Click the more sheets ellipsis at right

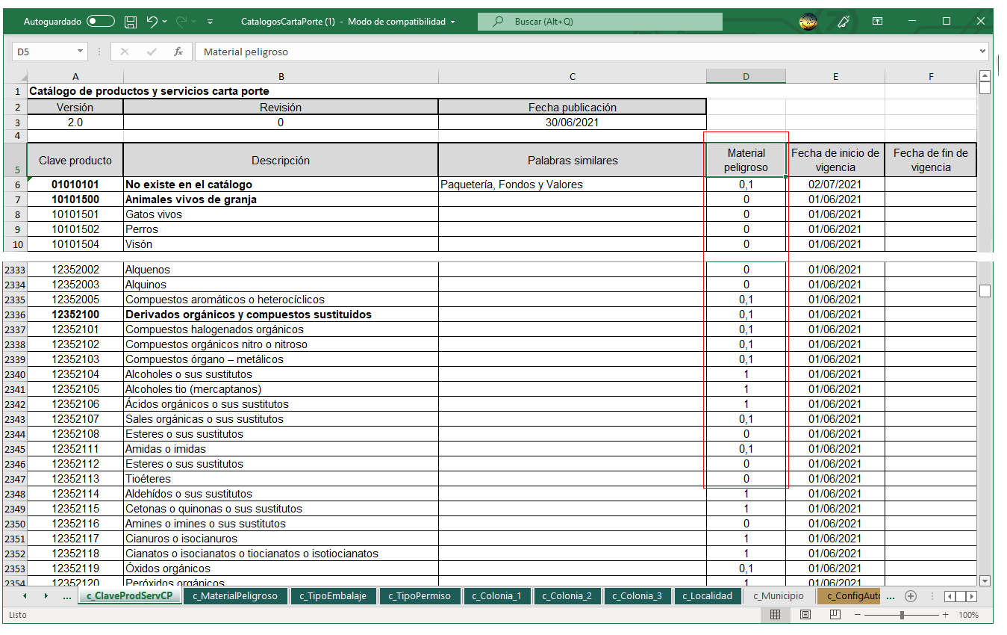890,596
